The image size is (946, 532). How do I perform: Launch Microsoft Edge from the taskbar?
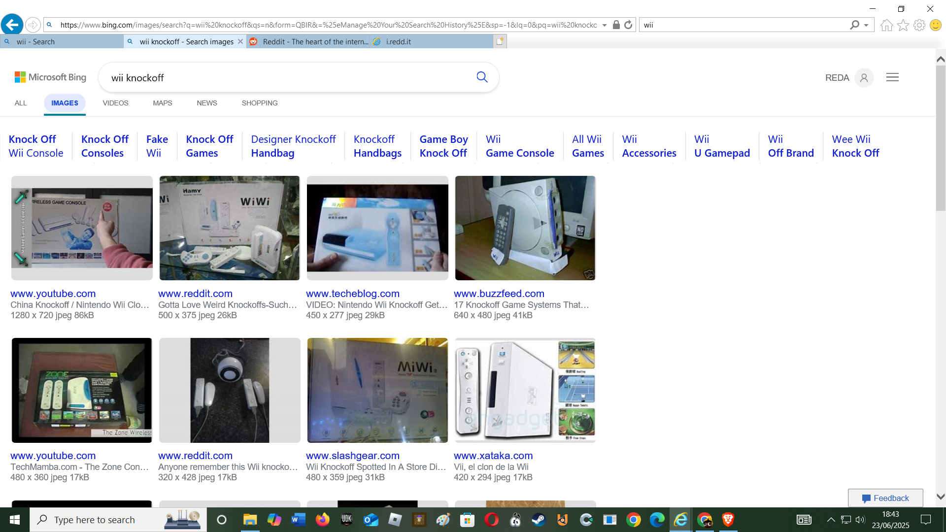pyautogui.click(x=657, y=520)
